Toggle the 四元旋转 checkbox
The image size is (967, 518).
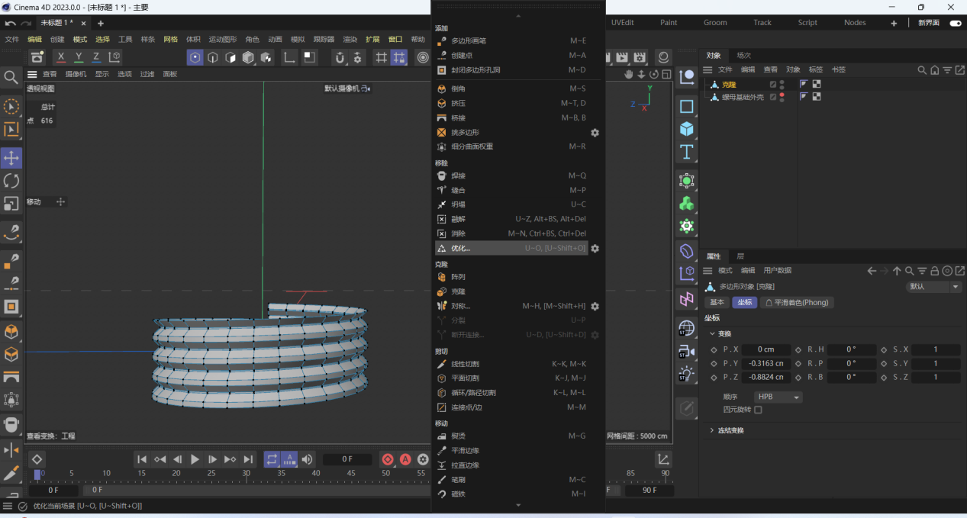point(758,410)
